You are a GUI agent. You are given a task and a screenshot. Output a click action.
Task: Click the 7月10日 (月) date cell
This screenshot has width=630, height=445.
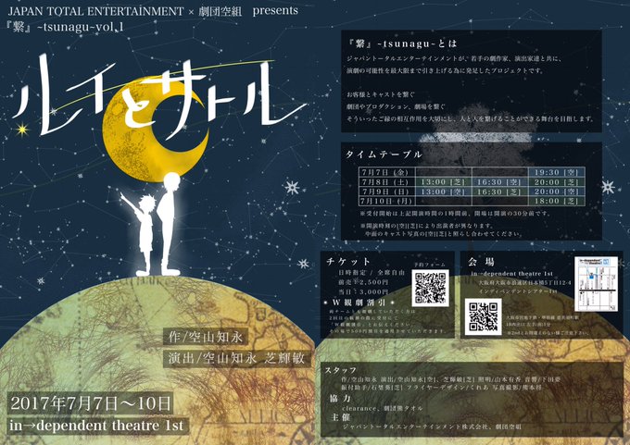click(x=387, y=201)
